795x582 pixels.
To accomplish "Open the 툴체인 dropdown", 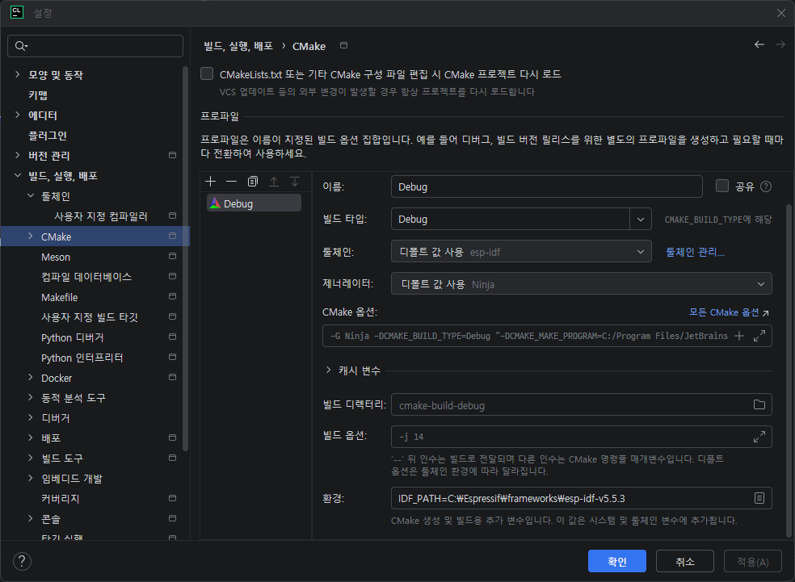I will pos(640,252).
